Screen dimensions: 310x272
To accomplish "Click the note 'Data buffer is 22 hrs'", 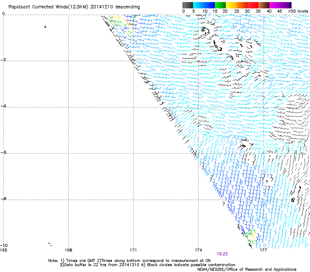I will [85, 265].
